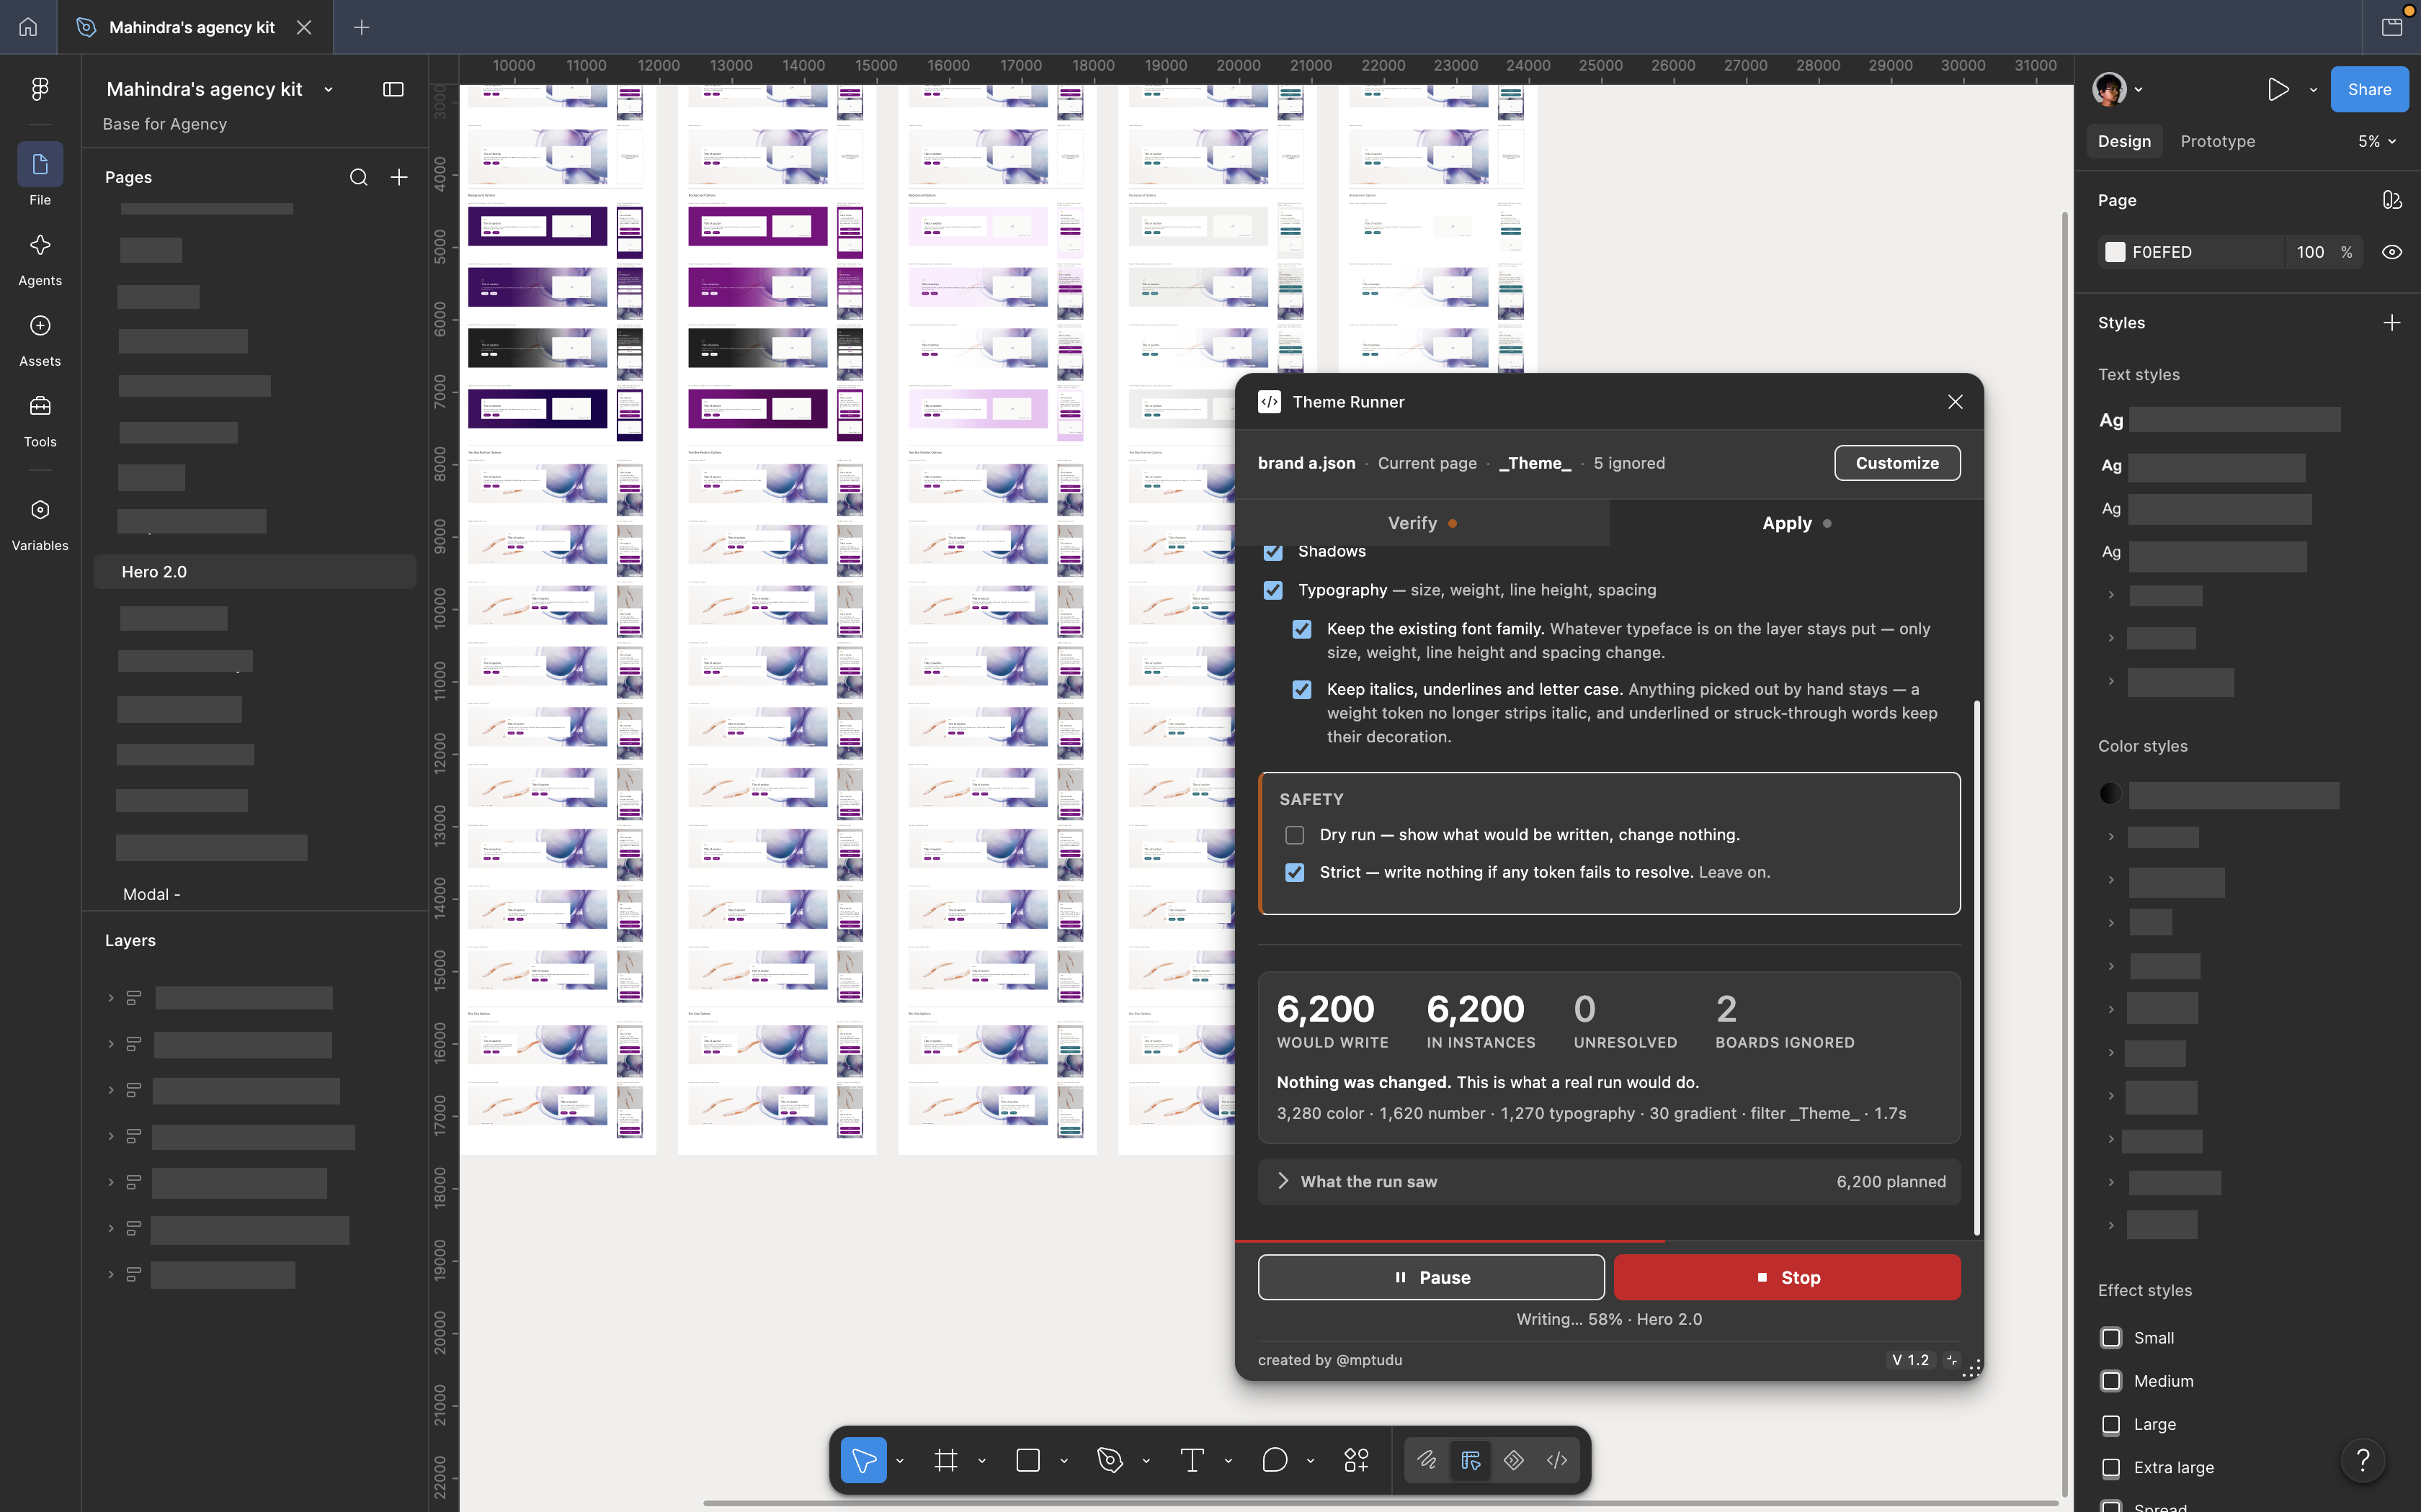The image size is (2421, 1512).
Task: Switch to Dev Mode code icon
Action: 1556,1460
